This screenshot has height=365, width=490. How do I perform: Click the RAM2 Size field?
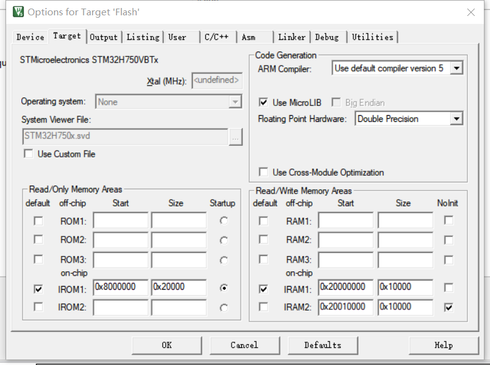point(405,240)
